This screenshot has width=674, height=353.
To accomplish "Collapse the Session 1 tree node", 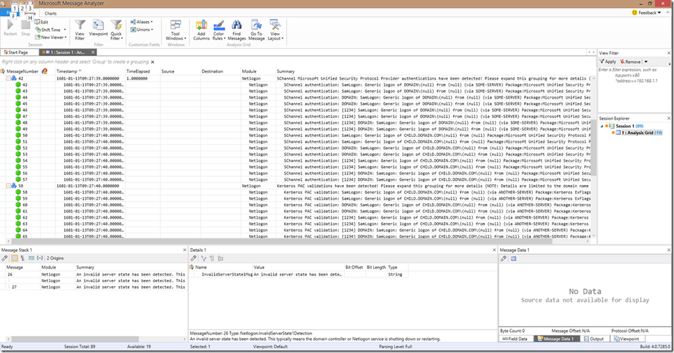I will click(x=602, y=126).
